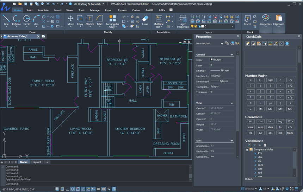Switch to the Layout1 tab
Screen dimensions: 303x192
tap(37, 162)
